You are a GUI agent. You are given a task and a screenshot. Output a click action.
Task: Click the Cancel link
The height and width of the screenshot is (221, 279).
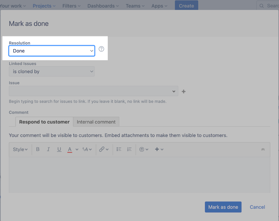point(257,207)
